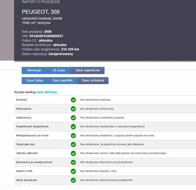Click the PEUGEOT, 308 heading

[41, 12]
